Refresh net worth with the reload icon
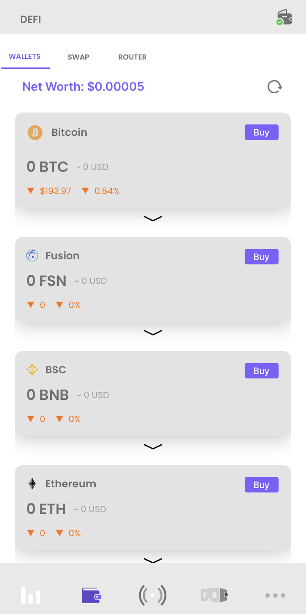This screenshot has height=614, width=306. pos(275,87)
